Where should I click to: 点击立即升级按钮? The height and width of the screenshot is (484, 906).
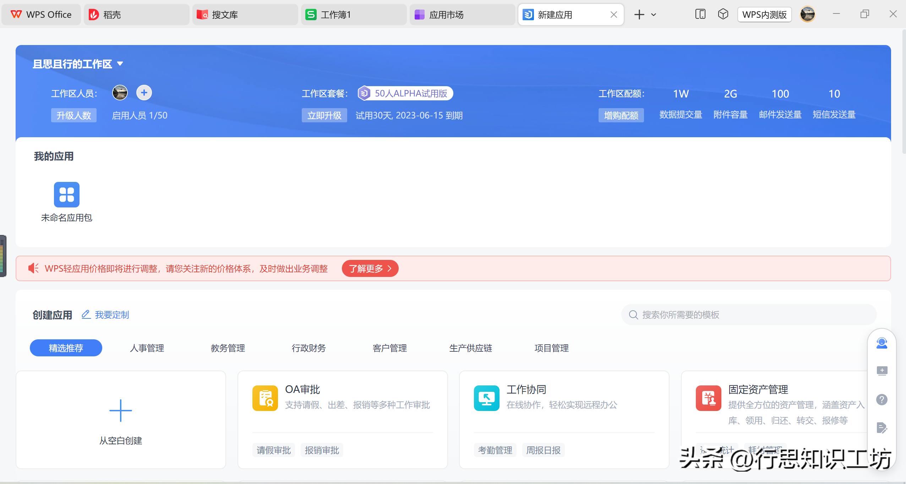click(324, 115)
